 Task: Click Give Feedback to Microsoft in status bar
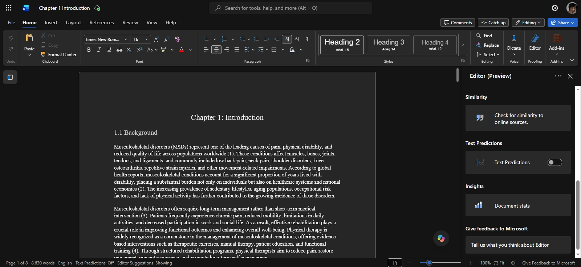(548, 263)
